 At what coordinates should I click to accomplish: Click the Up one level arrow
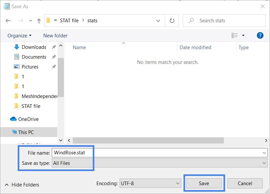(39, 20)
